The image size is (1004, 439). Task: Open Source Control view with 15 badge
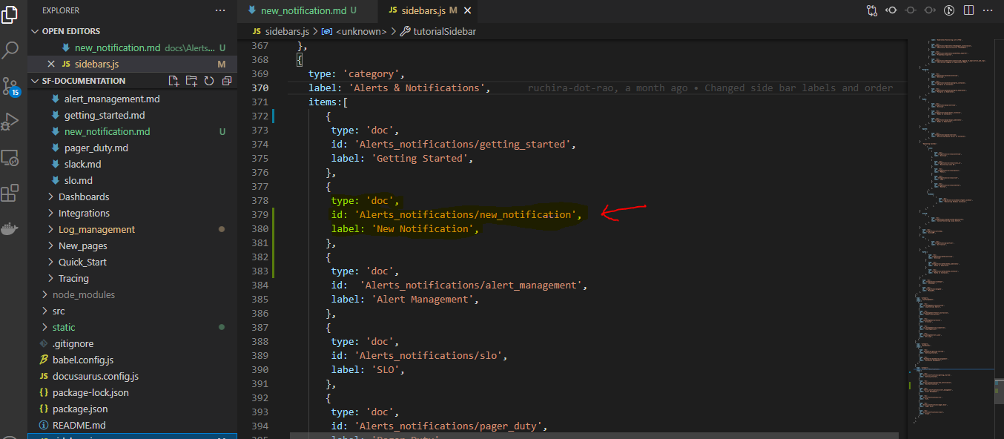[10, 86]
